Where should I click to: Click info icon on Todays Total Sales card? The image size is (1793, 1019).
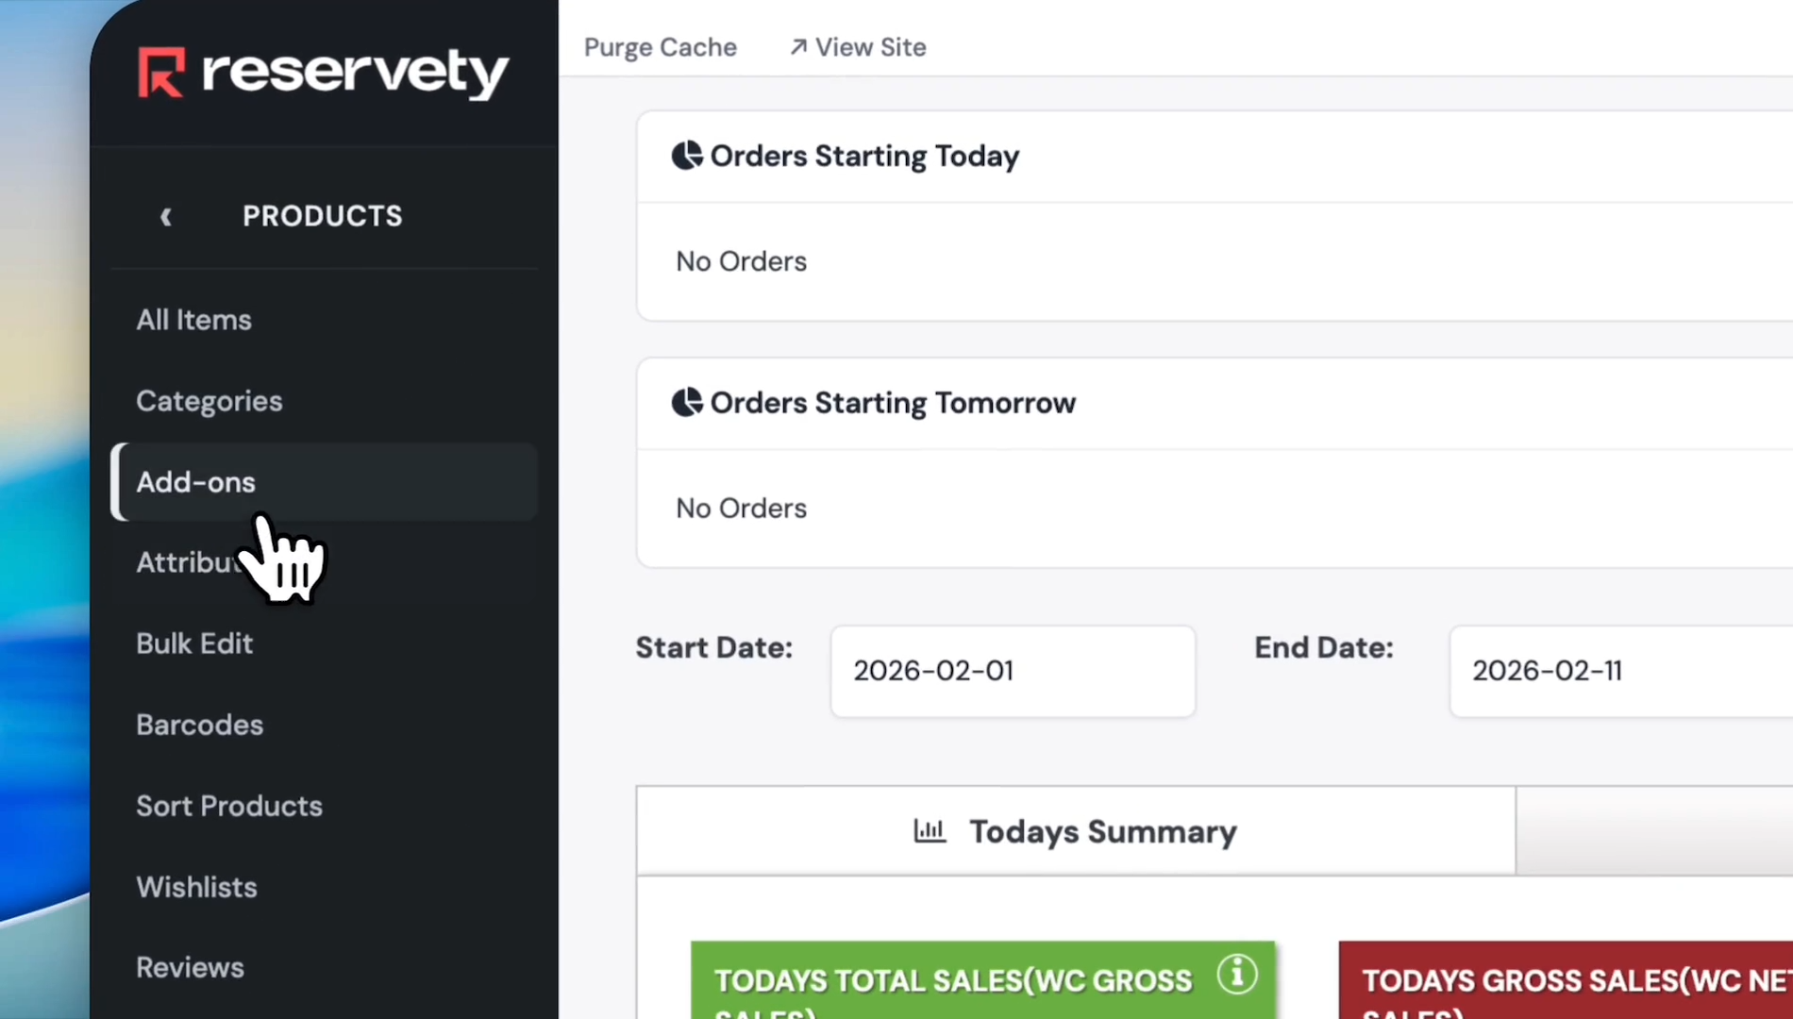[x=1236, y=974]
